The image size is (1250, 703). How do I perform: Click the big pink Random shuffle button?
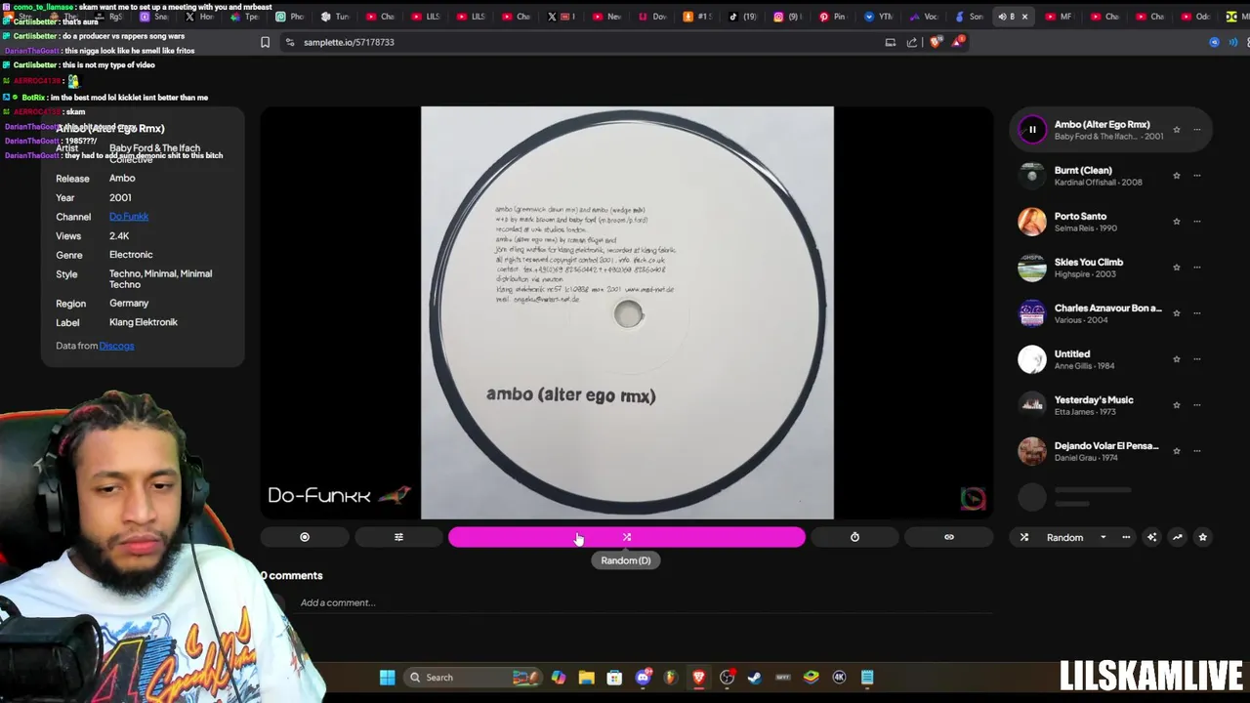click(x=627, y=537)
